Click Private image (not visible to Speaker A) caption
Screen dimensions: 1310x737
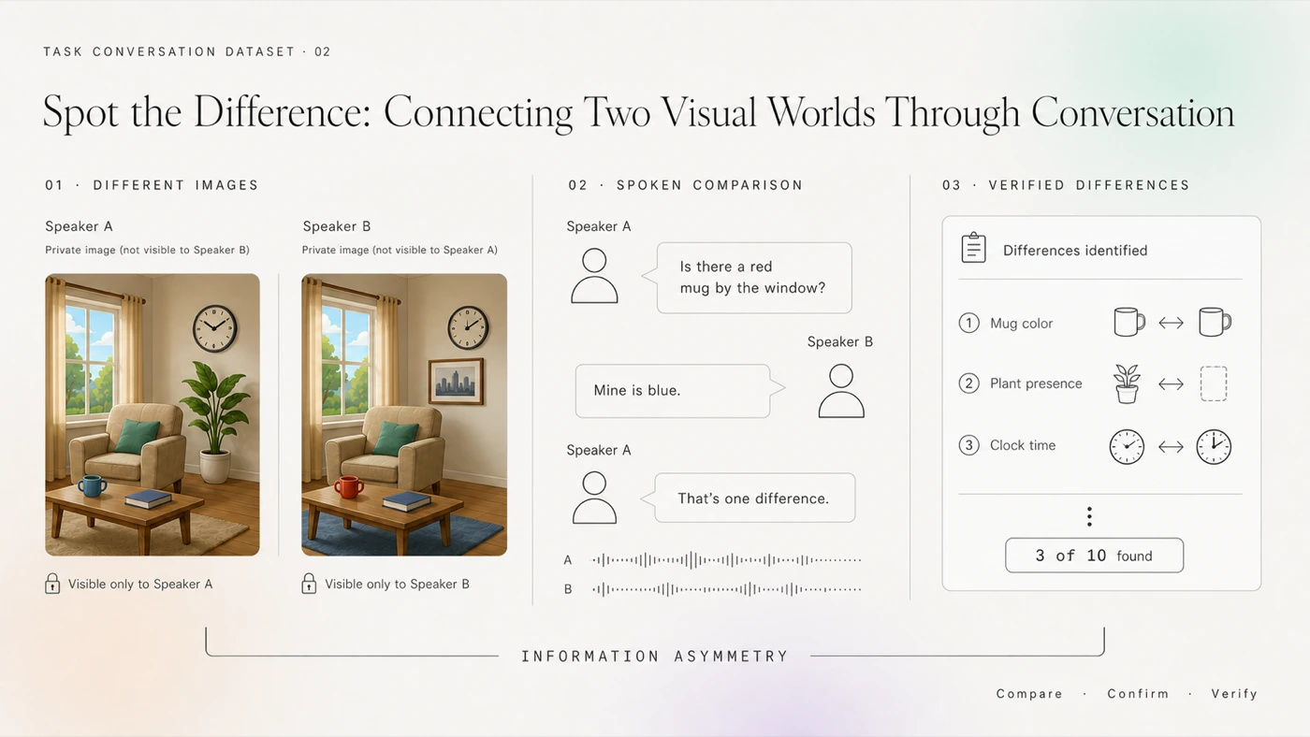click(400, 250)
